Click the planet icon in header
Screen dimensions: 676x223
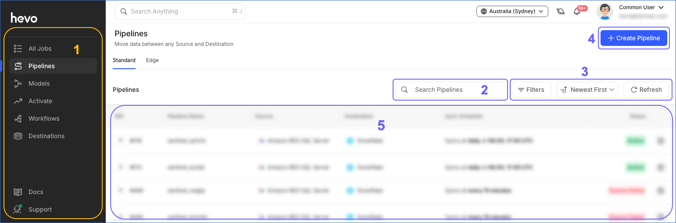point(561,11)
